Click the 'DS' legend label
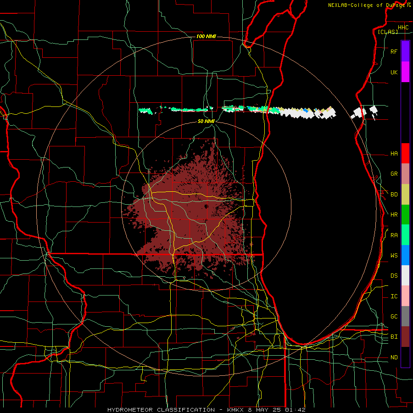This screenshot has width=413, height=413. click(394, 276)
